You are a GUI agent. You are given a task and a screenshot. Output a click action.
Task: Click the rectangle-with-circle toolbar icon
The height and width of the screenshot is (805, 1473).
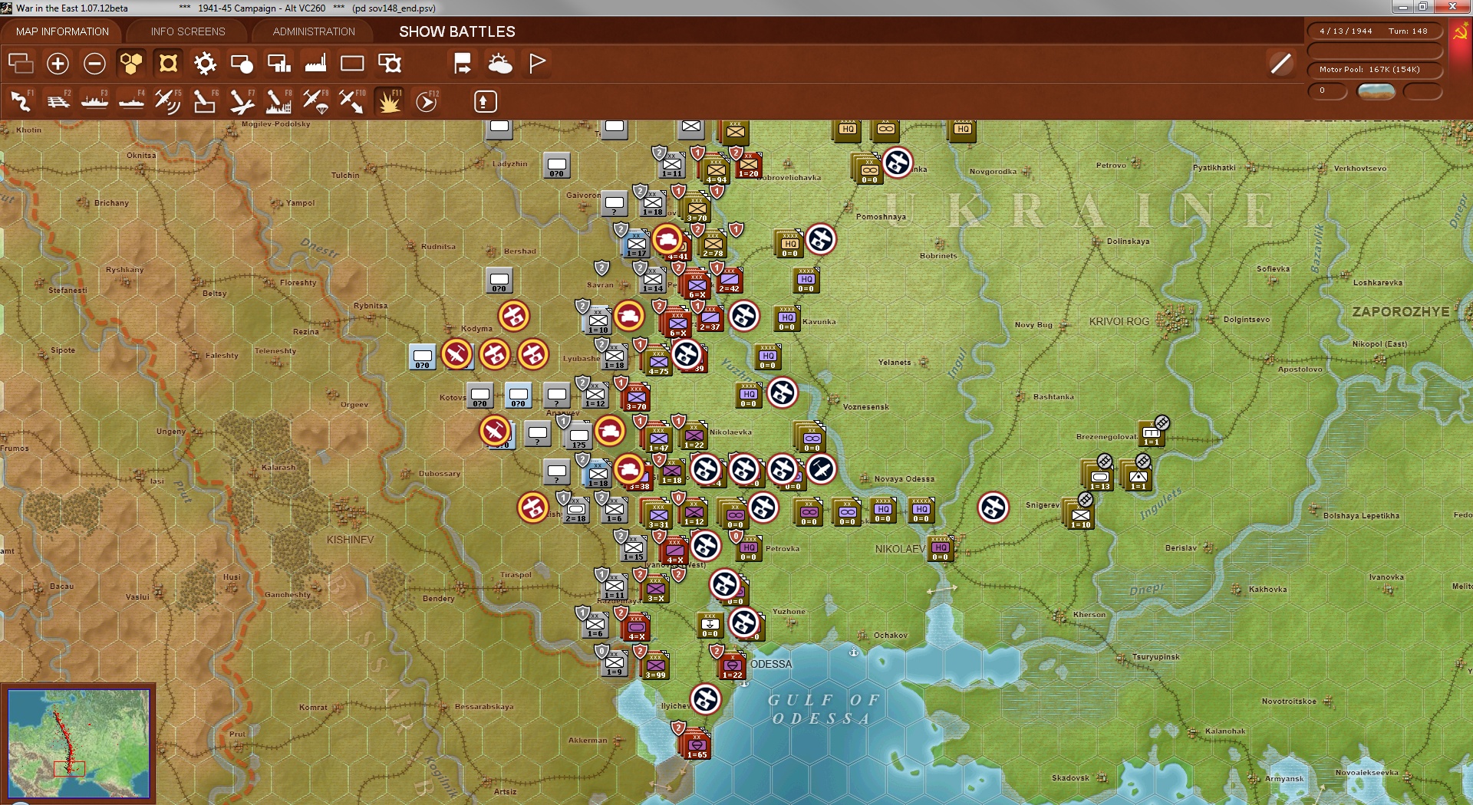click(242, 64)
